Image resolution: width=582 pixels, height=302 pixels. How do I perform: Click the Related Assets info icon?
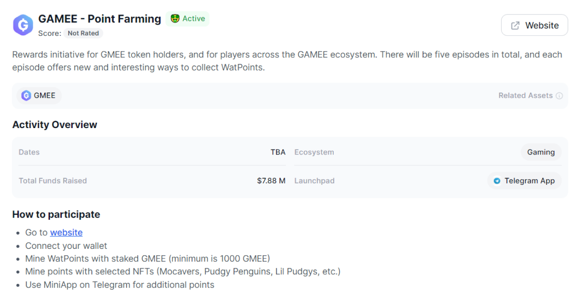559,96
